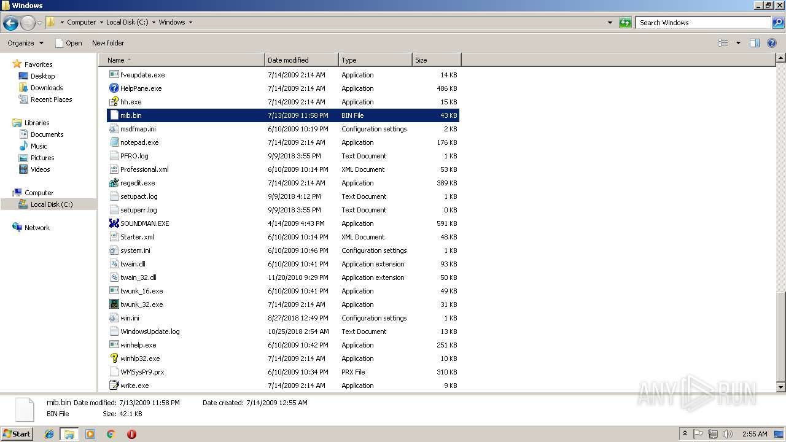
Task: Select the notepad.exe icon
Action: [x=114, y=142]
